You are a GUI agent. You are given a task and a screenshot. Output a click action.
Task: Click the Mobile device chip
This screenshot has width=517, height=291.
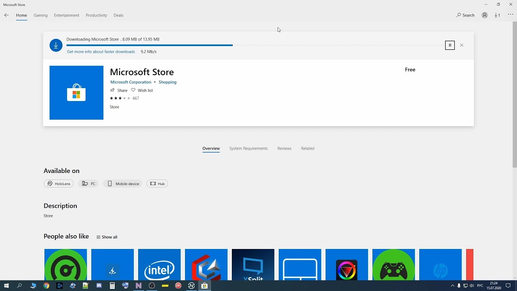122,183
